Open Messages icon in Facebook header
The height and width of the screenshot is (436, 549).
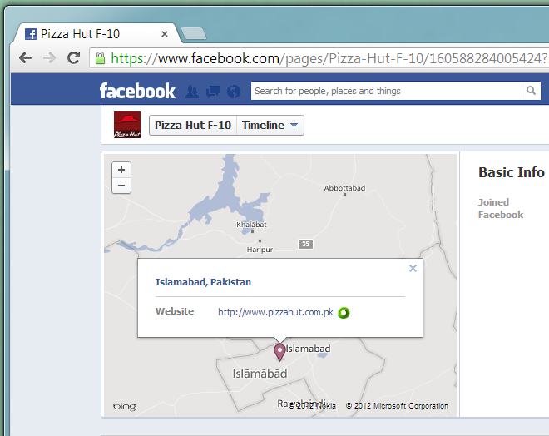pyautogui.click(x=213, y=92)
